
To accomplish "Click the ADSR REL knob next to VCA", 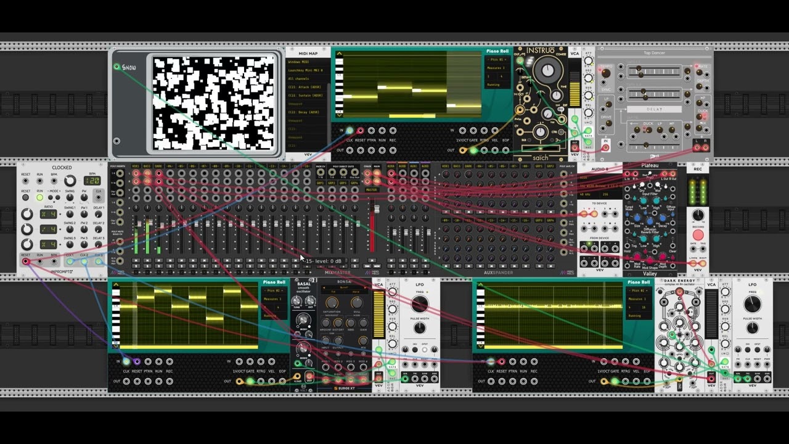I will [588, 113].
